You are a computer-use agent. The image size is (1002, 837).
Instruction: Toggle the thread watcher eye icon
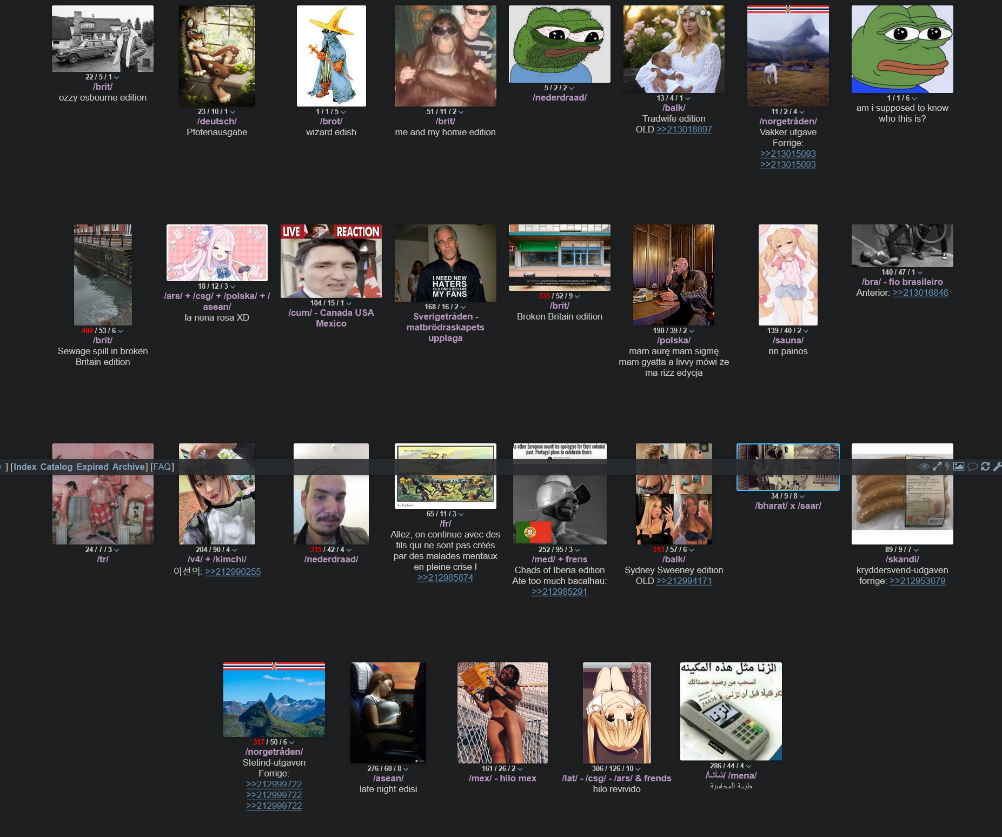pos(924,467)
